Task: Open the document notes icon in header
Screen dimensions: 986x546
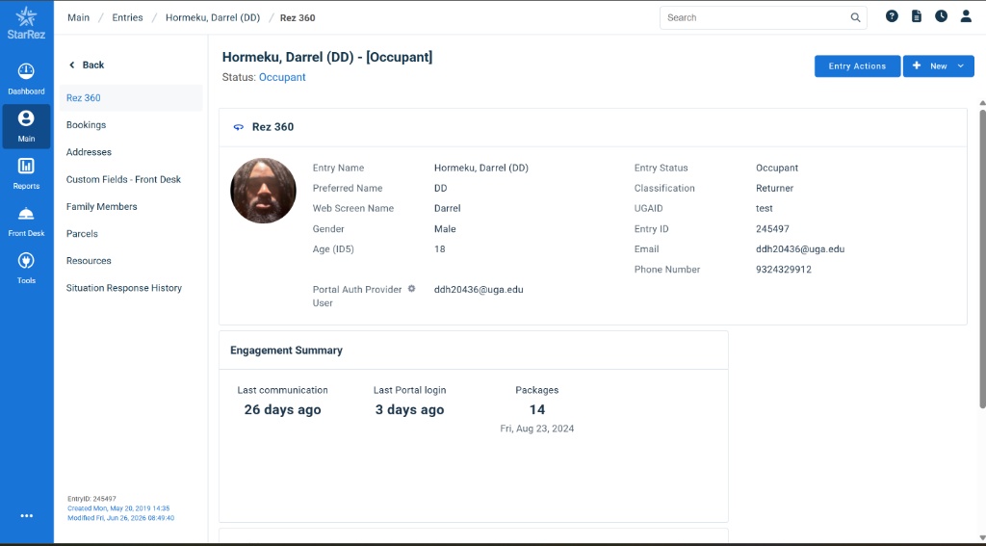Action: (917, 16)
